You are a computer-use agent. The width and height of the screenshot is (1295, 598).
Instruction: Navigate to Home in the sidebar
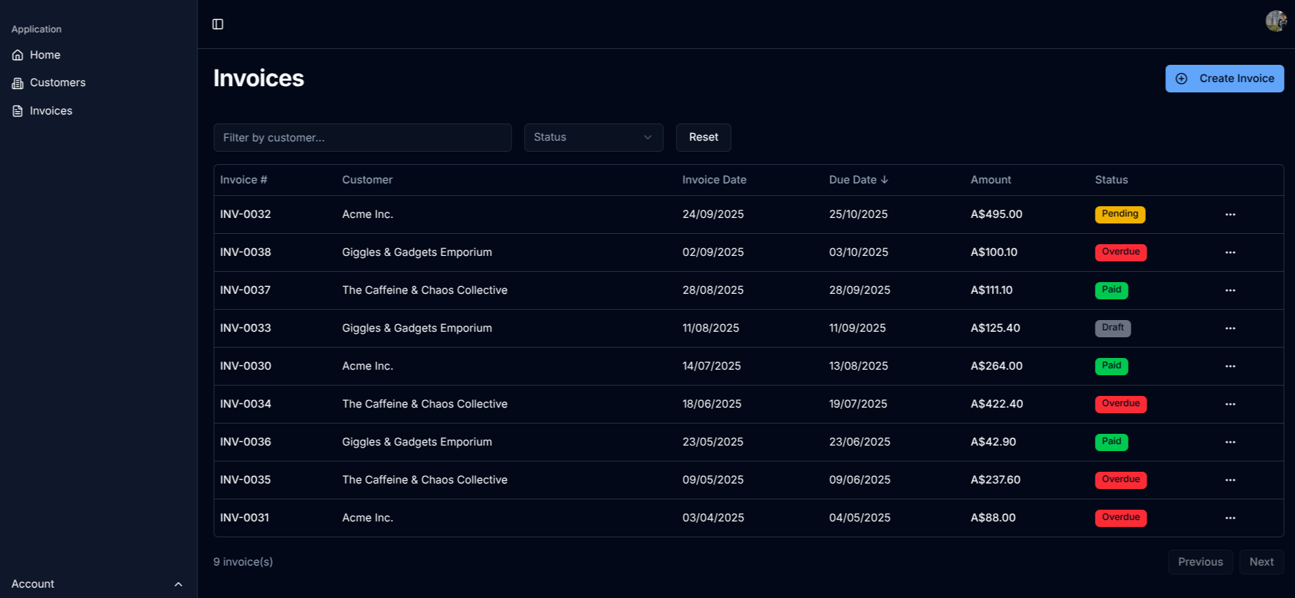45,55
